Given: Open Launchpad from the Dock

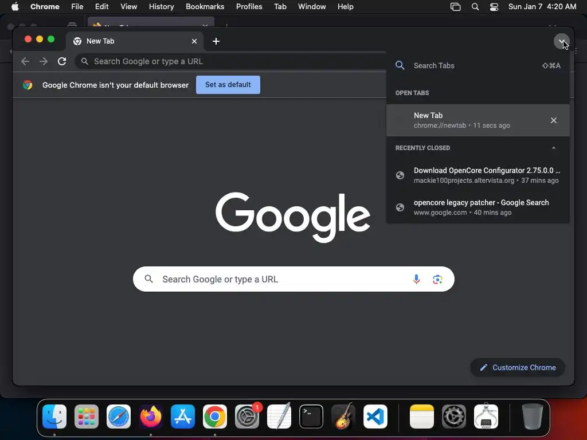Looking at the screenshot, I should (87, 417).
